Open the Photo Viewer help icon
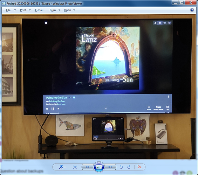 pos(192,10)
